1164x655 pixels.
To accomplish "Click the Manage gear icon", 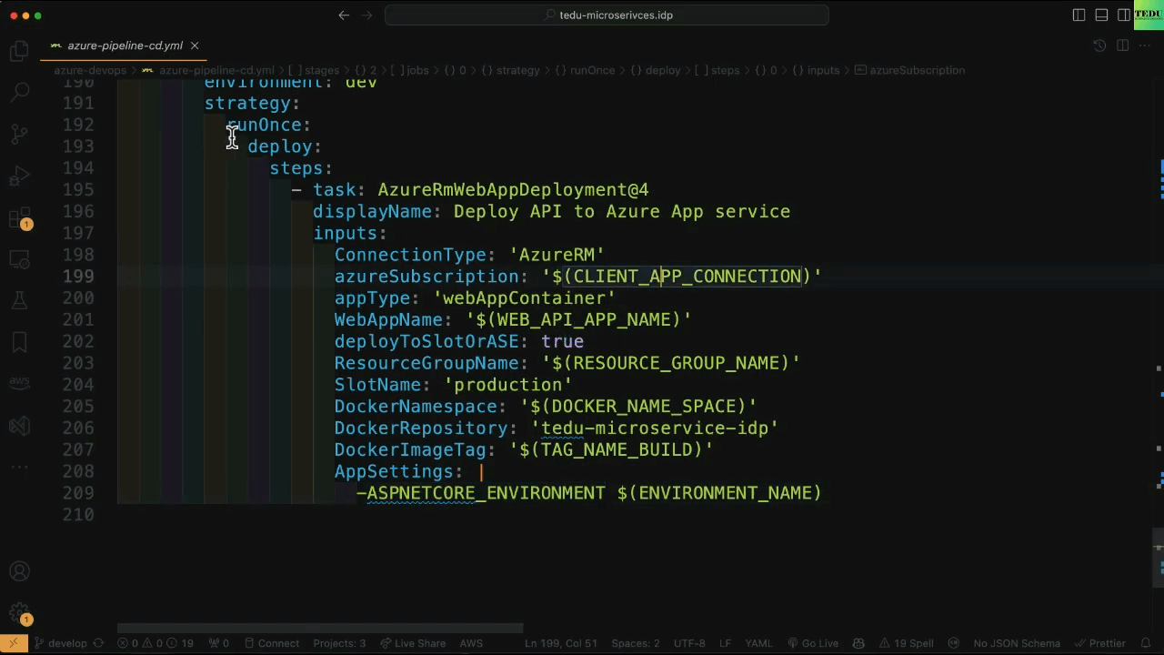I will point(19,612).
